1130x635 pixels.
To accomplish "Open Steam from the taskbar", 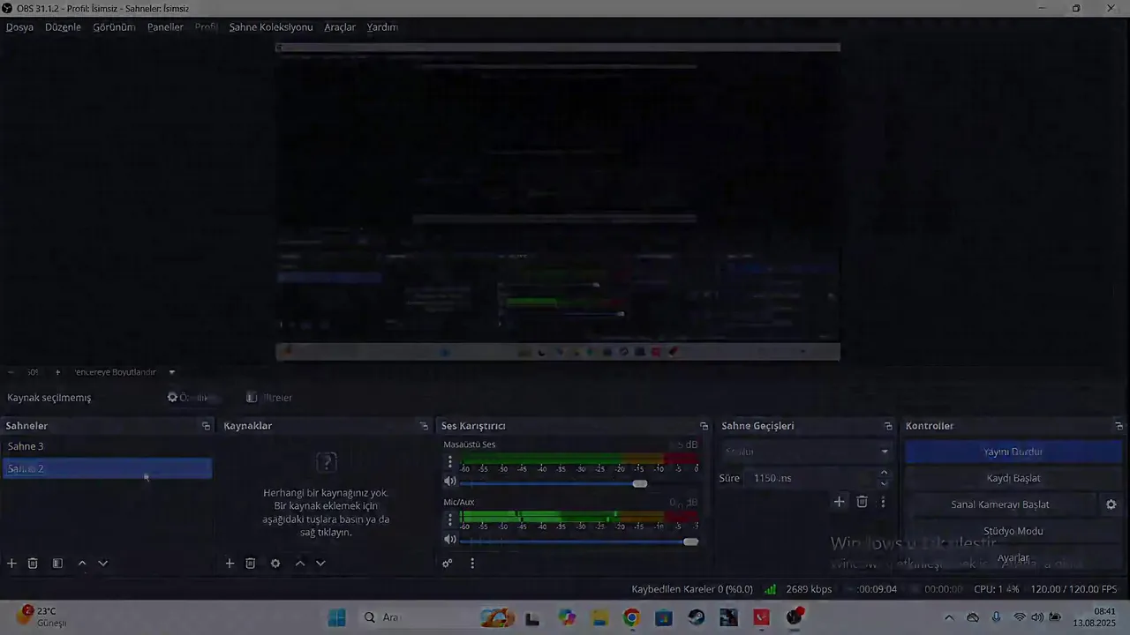I will tap(697, 617).
